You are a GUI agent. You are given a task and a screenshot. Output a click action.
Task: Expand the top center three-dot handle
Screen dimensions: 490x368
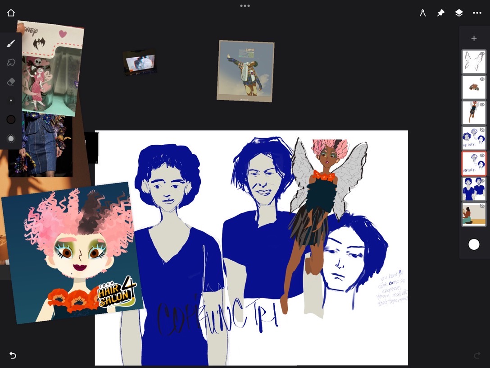245,6
